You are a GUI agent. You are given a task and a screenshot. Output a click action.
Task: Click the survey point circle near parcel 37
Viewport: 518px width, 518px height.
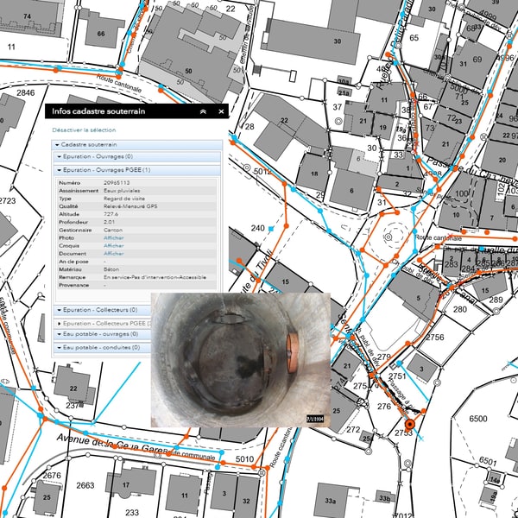tap(338, 121)
